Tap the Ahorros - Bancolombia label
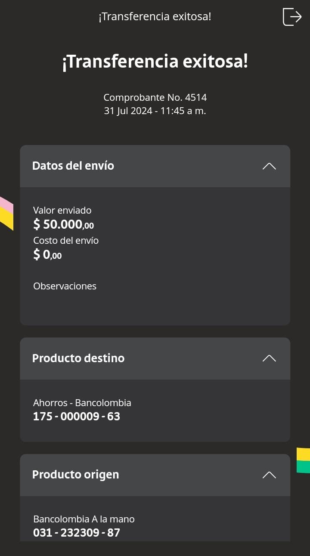310x556 pixels. (82, 403)
